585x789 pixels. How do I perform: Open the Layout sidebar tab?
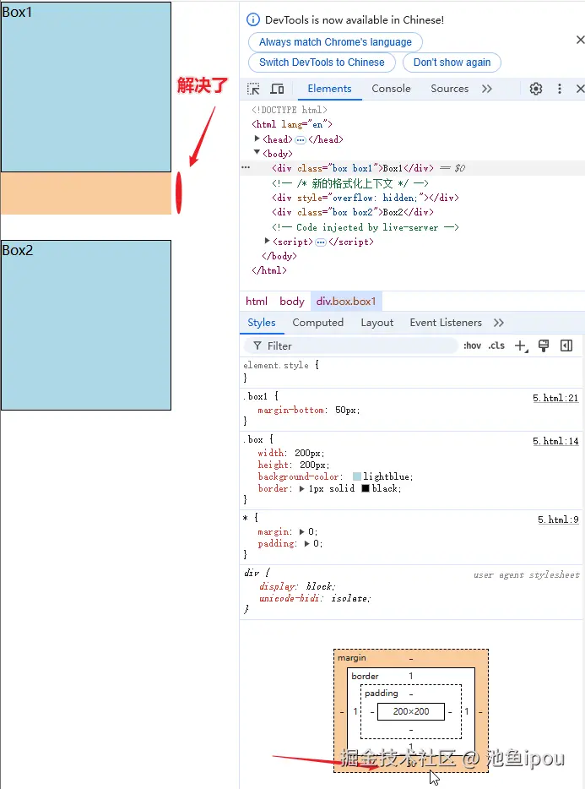click(x=376, y=323)
